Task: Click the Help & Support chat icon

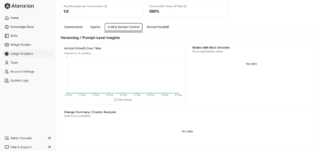Action: pyautogui.click(x=7, y=147)
